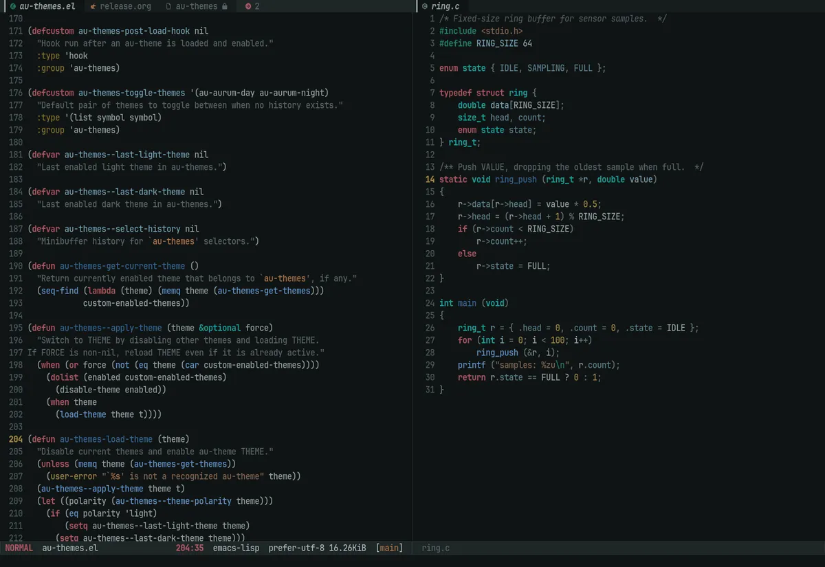Click the Push VALUE doc comment line
The image size is (825, 567).
571,167
